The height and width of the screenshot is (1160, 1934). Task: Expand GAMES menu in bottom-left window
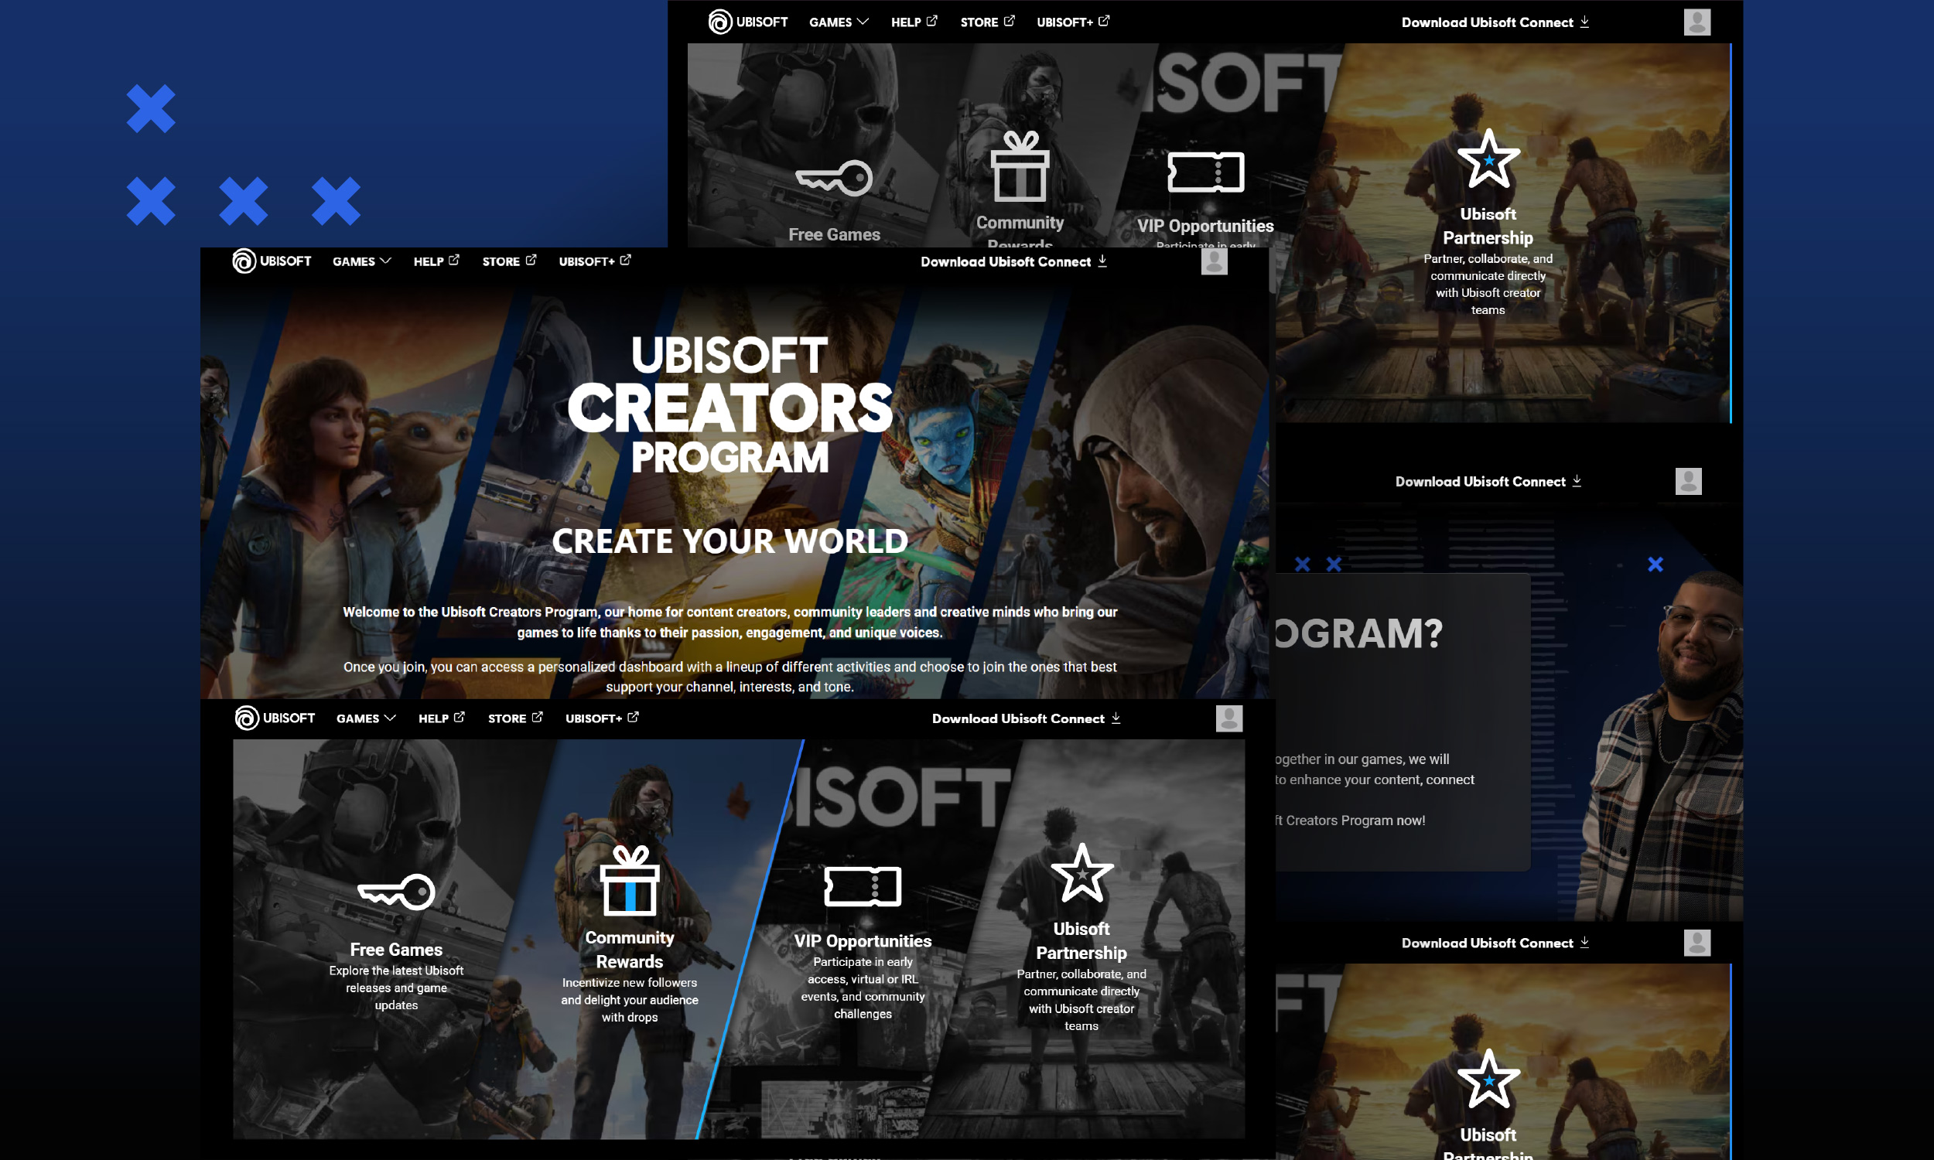tap(366, 718)
